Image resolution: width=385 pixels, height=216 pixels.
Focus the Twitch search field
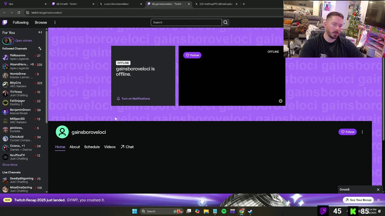coord(186,22)
